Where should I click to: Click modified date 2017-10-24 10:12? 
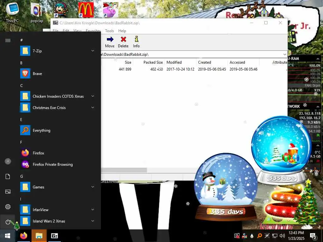click(x=180, y=69)
